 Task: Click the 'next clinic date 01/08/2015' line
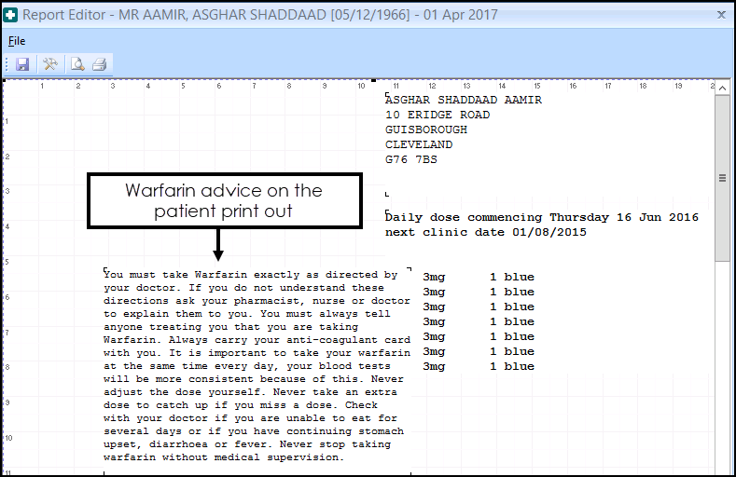coord(485,232)
